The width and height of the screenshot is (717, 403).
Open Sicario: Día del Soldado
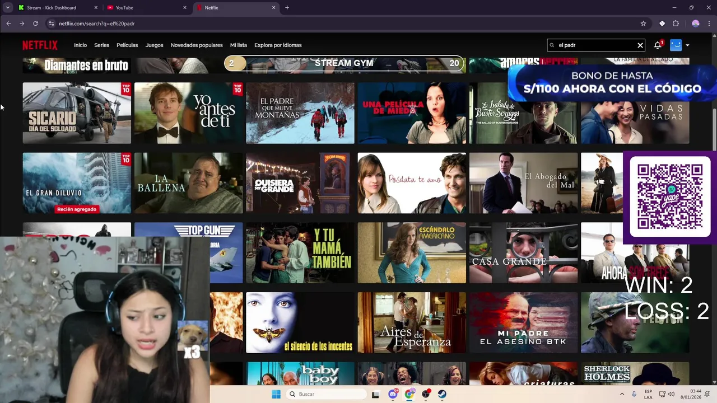77,113
